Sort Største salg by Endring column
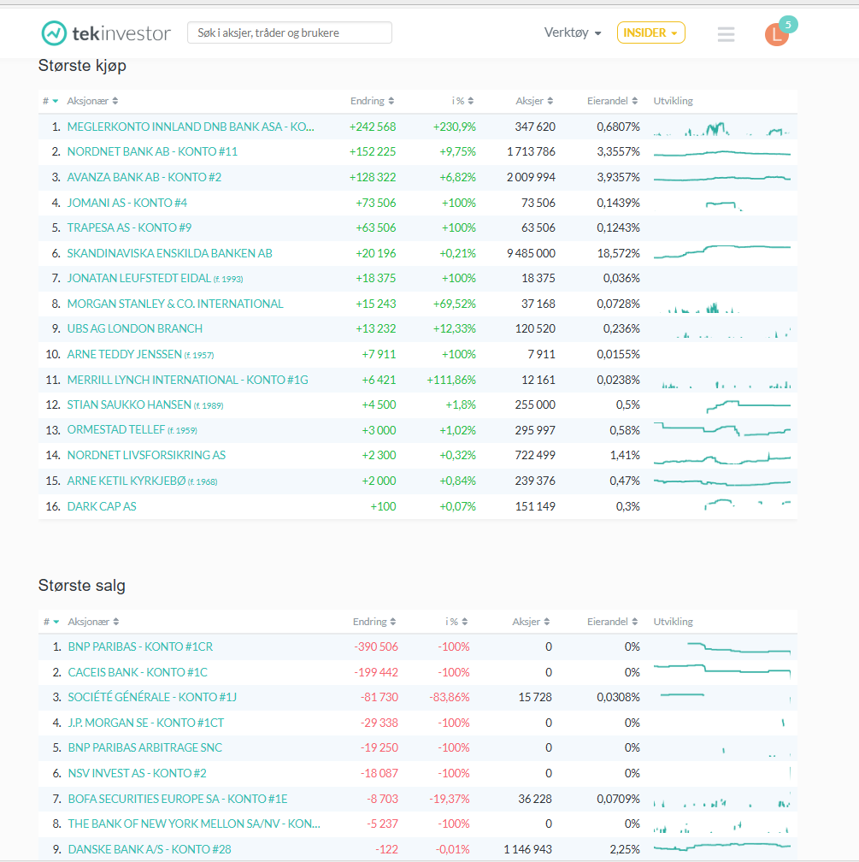Image resolution: width=859 pixels, height=862 pixels. click(x=375, y=622)
